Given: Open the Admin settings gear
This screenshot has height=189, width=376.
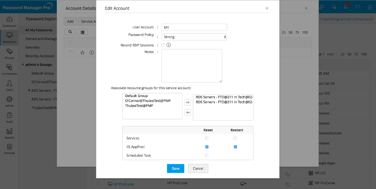Looking at the screenshot, I should (x=9, y=101).
